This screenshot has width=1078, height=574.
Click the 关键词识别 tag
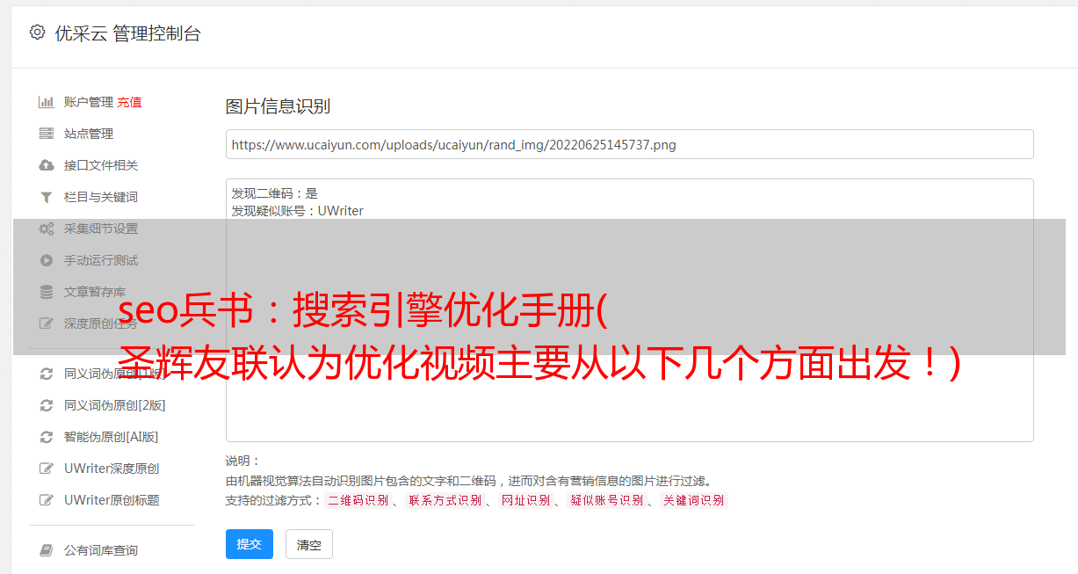click(x=694, y=500)
